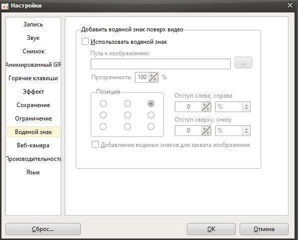Open the Язык settings section

pyautogui.click(x=33, y=172)
